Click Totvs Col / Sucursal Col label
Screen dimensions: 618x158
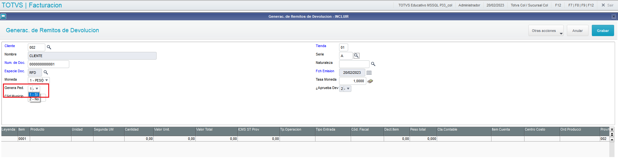click(529, 5)
